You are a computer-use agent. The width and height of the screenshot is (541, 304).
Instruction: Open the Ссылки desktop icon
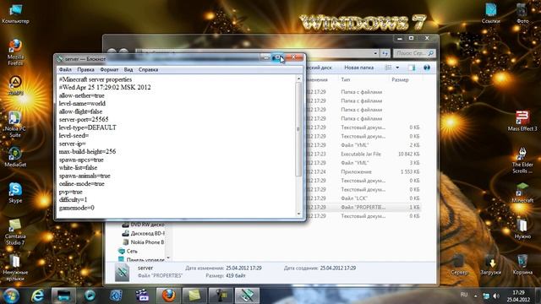[x=490, y=14]
